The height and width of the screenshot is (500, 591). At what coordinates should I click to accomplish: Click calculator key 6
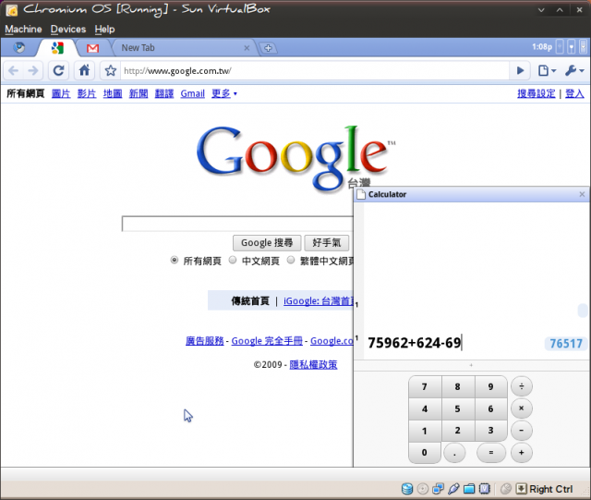[490, 409]
